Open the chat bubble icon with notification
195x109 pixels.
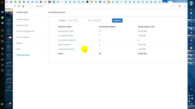click(9, 105)
